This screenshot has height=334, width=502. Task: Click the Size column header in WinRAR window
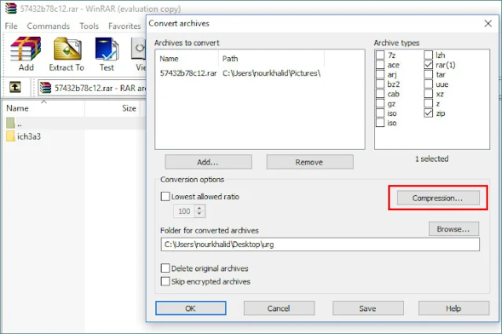click(113, 108)
